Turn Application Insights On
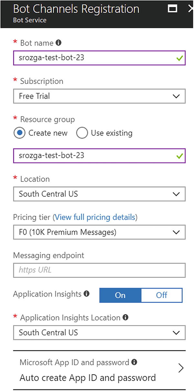 coord(120,295)
